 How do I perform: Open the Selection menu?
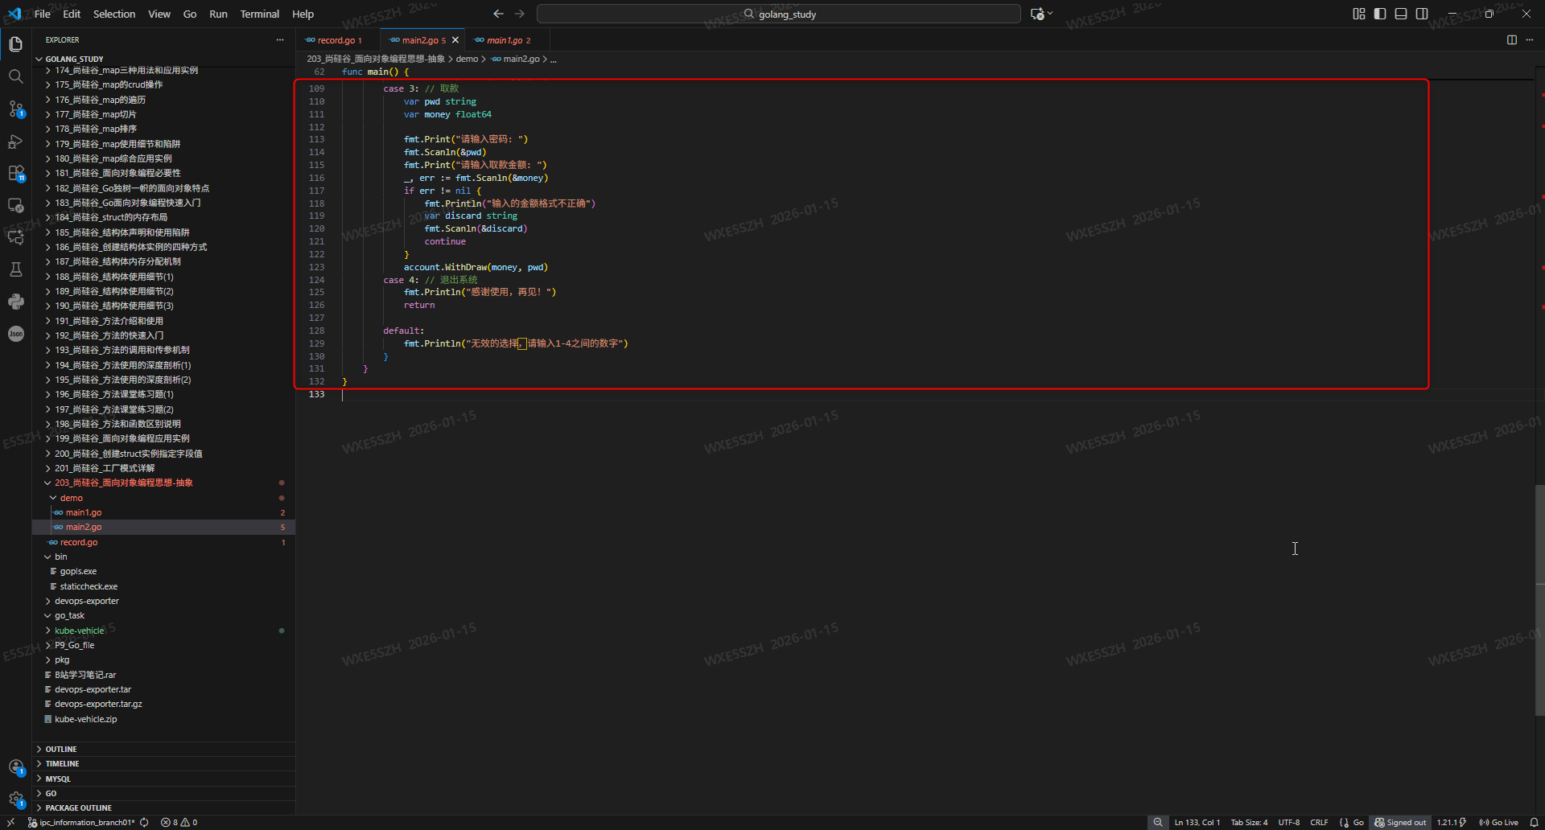click(114, 14)
